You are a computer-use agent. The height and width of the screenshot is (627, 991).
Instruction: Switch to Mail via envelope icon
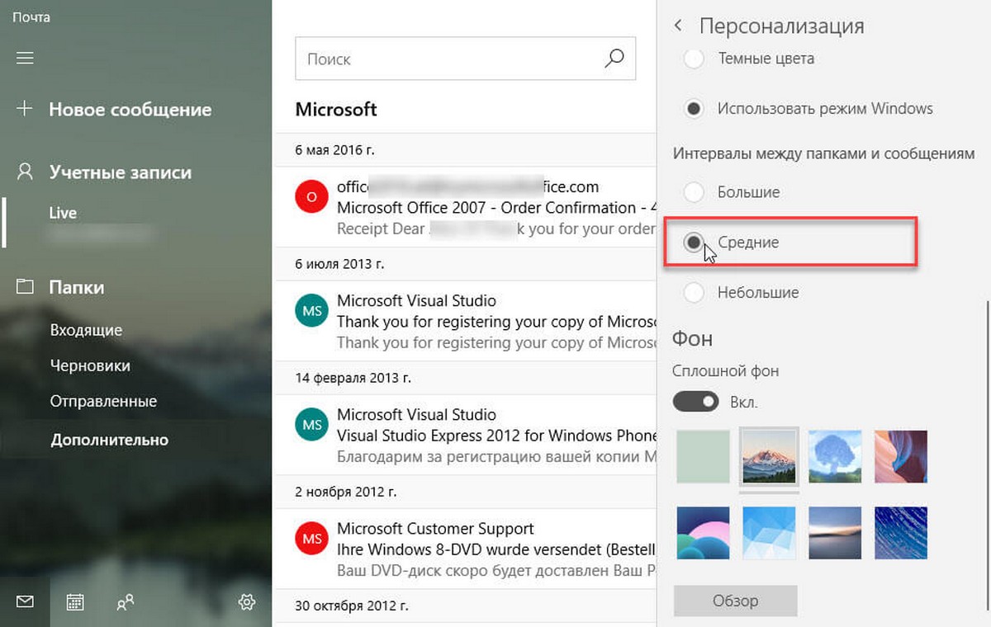[25, 602]
